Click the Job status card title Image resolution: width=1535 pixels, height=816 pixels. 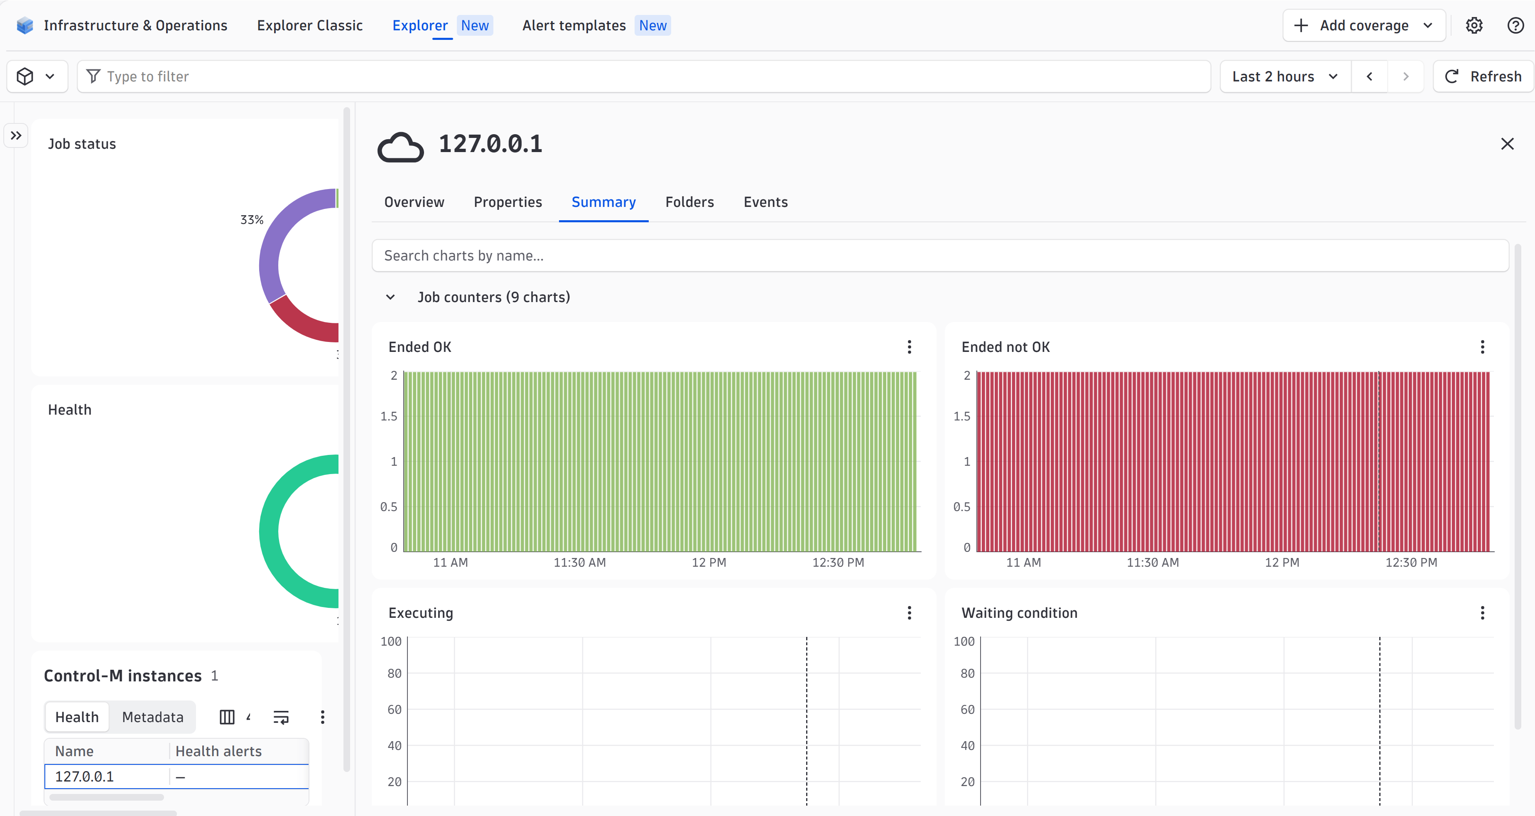click(x=82, y=144)
